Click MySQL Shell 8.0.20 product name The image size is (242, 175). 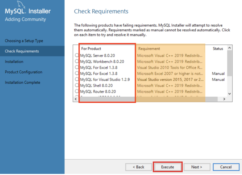point(96,85)
